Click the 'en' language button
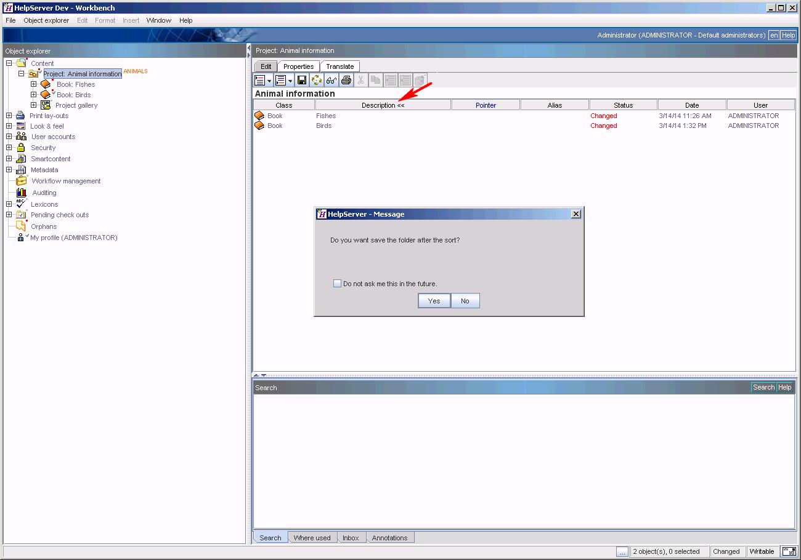This screenshot has width=801, height=560. [773, 35]
